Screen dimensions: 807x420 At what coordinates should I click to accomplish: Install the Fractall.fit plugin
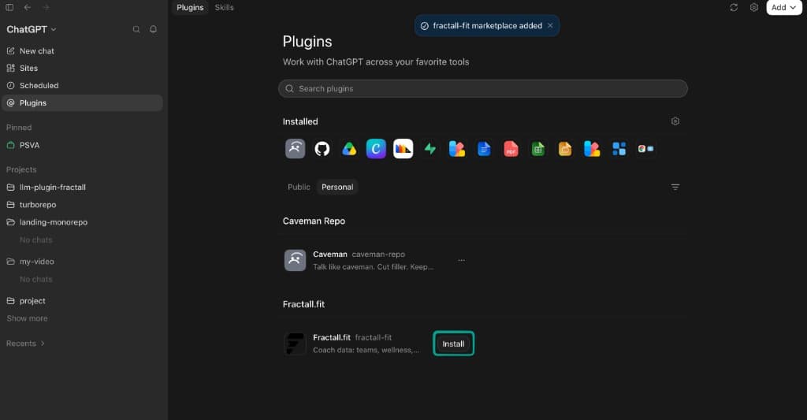point(453,344)
